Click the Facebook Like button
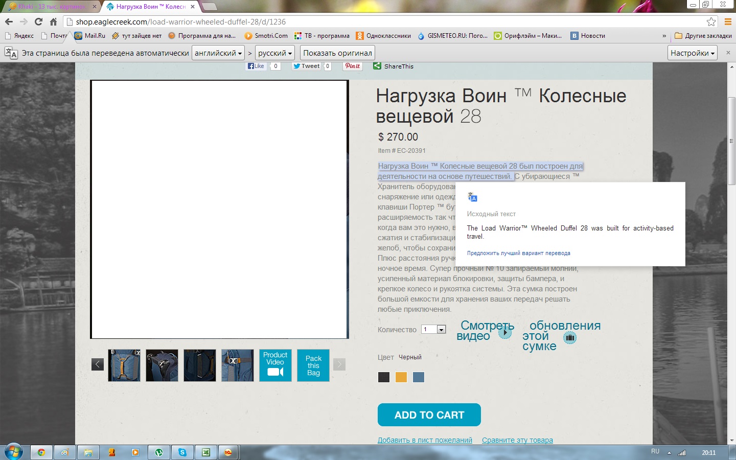 tap(256, 66)
